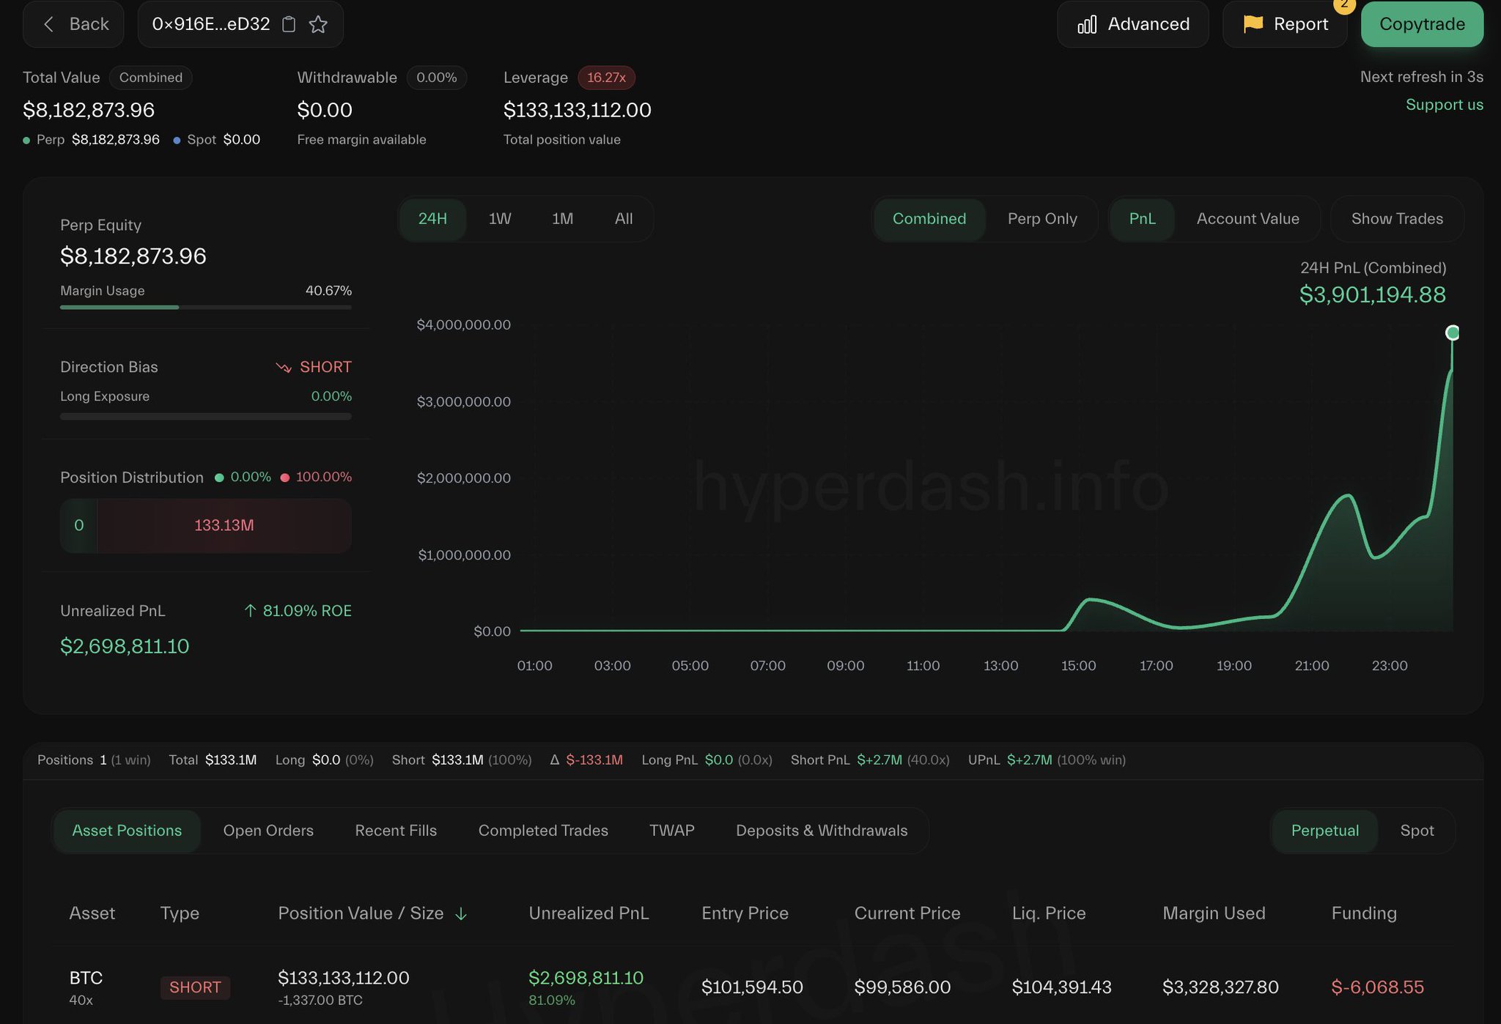Toggle Show Trades on chart

point(1397,219)
